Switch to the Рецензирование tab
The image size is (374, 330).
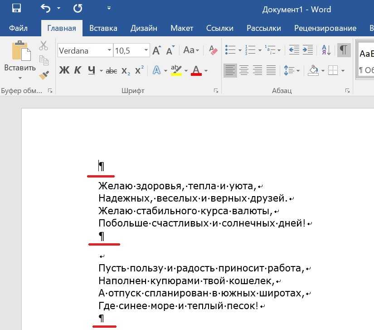pos(325,28)
